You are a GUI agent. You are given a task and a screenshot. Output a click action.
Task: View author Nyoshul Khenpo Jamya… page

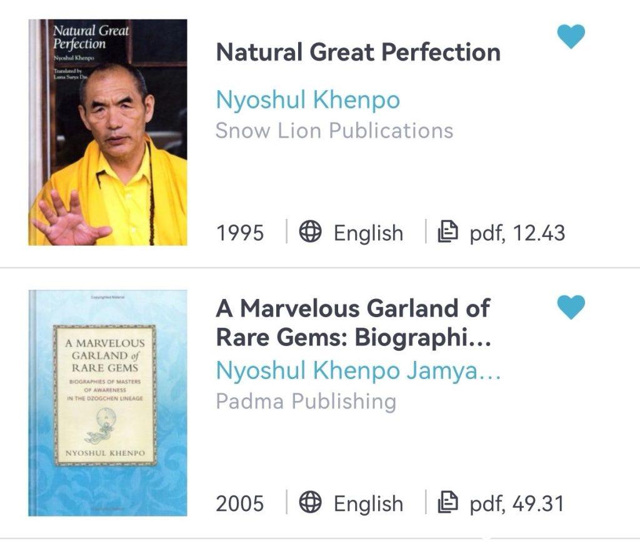click(358, 370)
